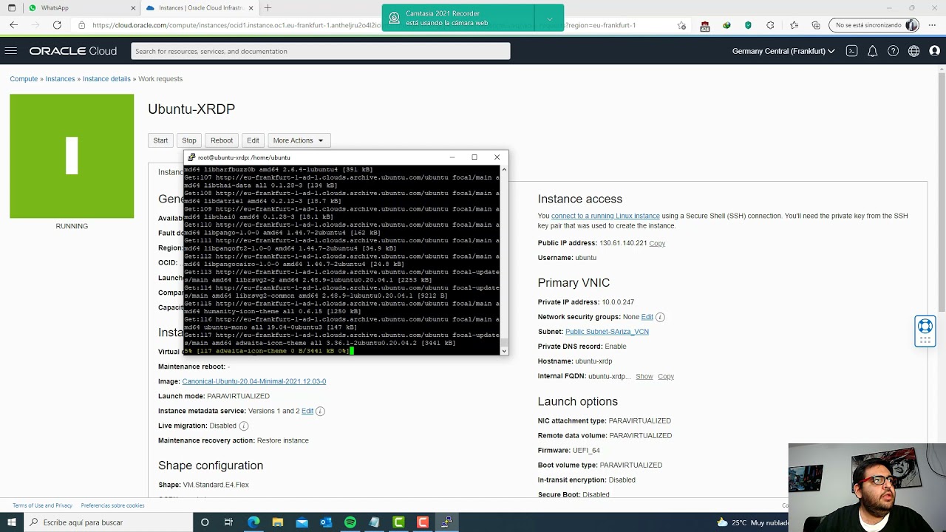Open the connect to a running Linux instance link
Image resolution: width=946 pixels, height=532 pixels.
605,216
